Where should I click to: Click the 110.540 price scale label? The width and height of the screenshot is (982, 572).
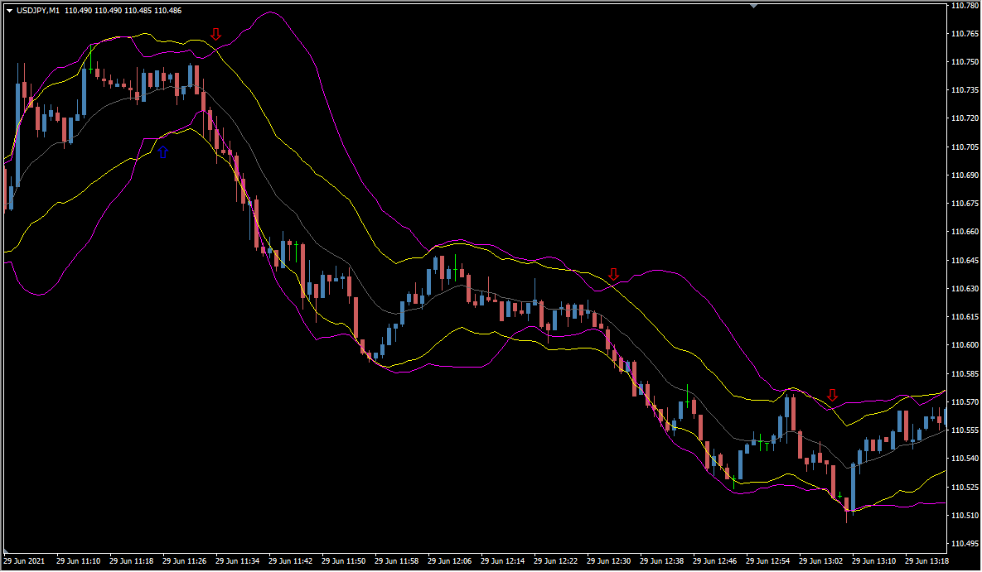(x=965, y=458)
